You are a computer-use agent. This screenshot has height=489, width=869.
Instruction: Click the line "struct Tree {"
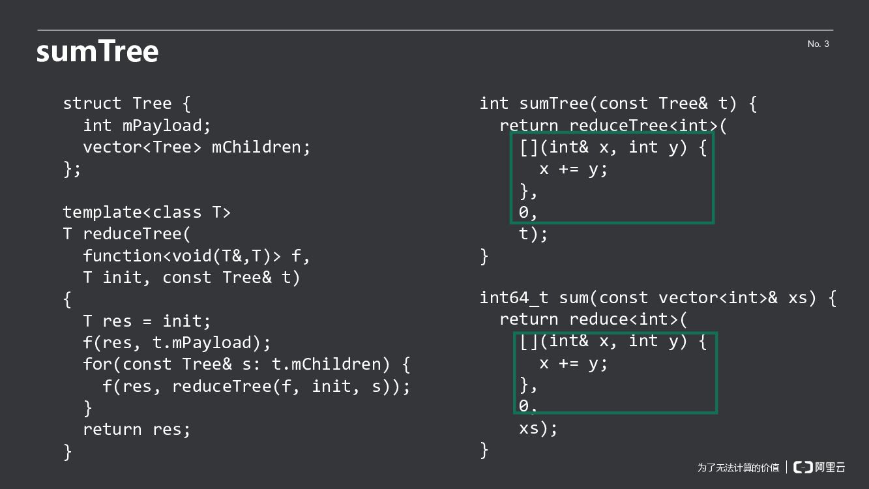click(126, 103)
